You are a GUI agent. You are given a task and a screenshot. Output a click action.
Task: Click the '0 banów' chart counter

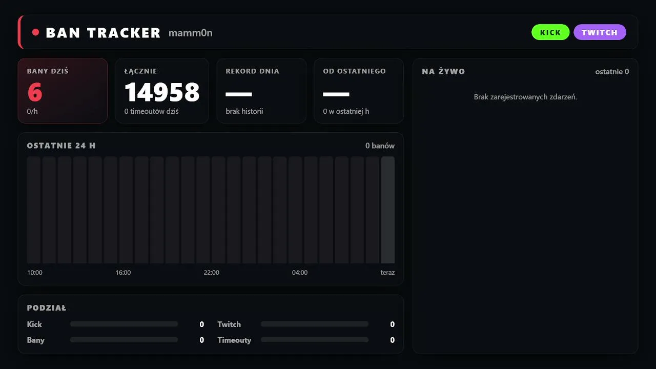coord(380,146)
